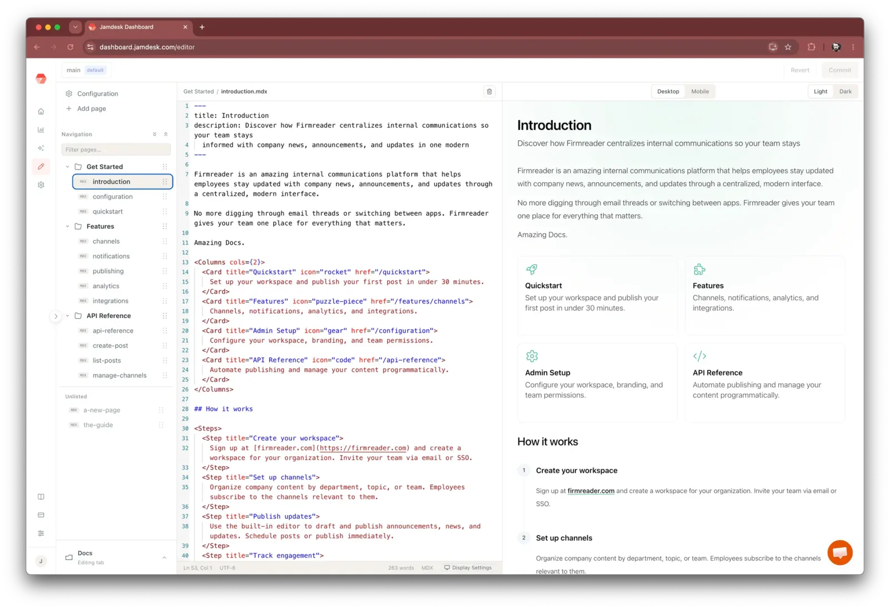Click the sidebar expand arrow circle
This screenshot has width=890, height=609.
coord(56,316)
